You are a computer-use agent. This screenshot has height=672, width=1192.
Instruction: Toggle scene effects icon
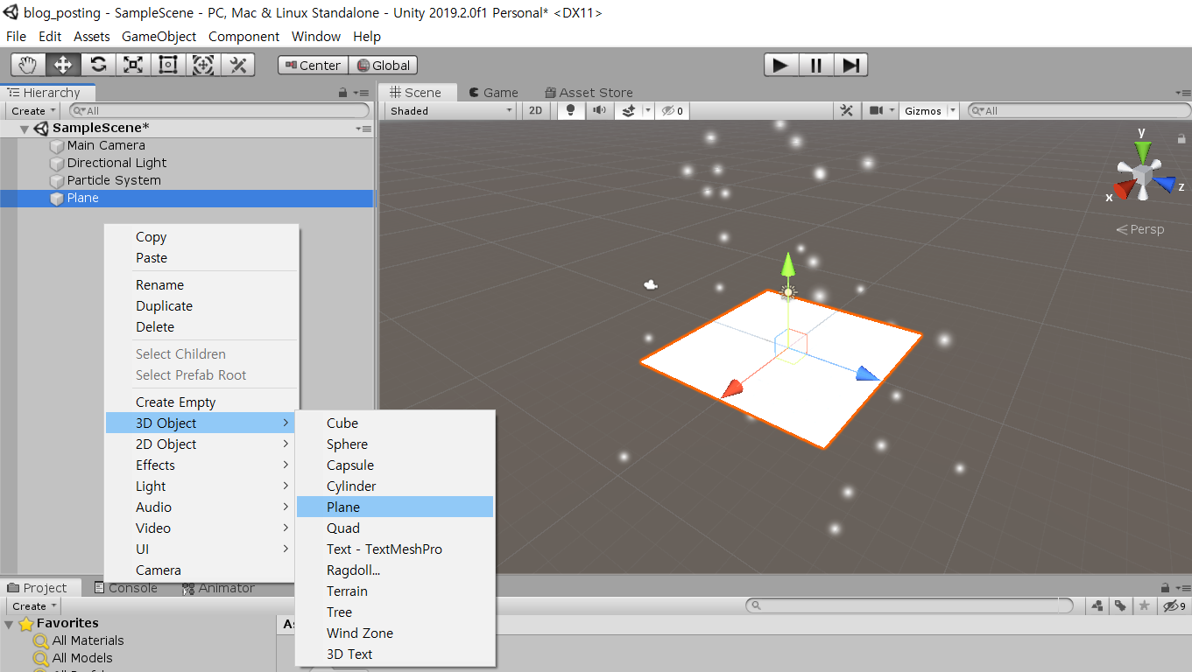pyautogui.click(x=628, y=110)
